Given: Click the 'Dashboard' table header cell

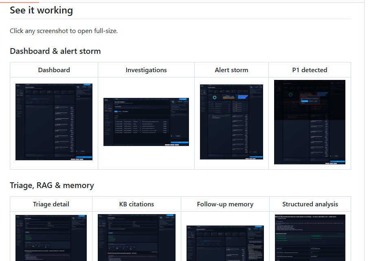Looking at the screenshot, I should [x=54, y=70].
